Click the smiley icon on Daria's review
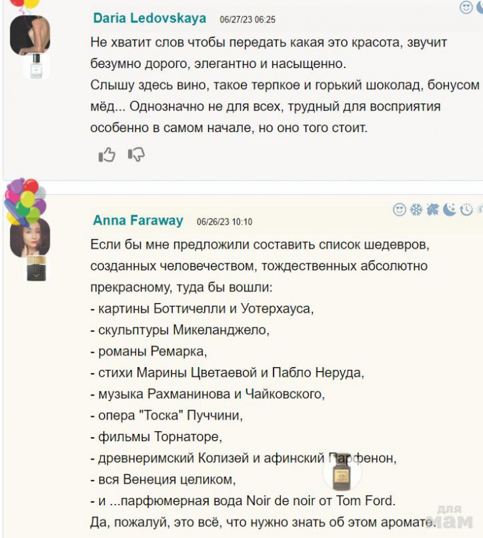Screen dimensions: 483x538 point(466,7)
